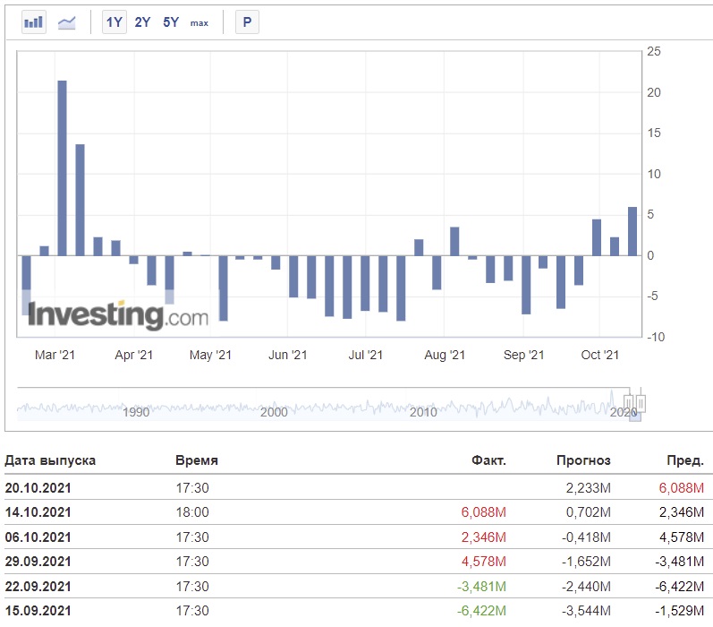This screenshot has height=627, width=713.
Task: Select the 14.10.2021 release row
Action: [x=356, y=512]
